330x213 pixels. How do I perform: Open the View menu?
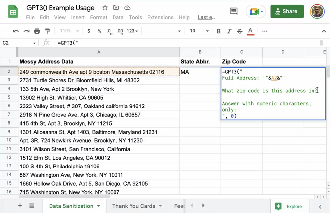click(x=60, y=18)
